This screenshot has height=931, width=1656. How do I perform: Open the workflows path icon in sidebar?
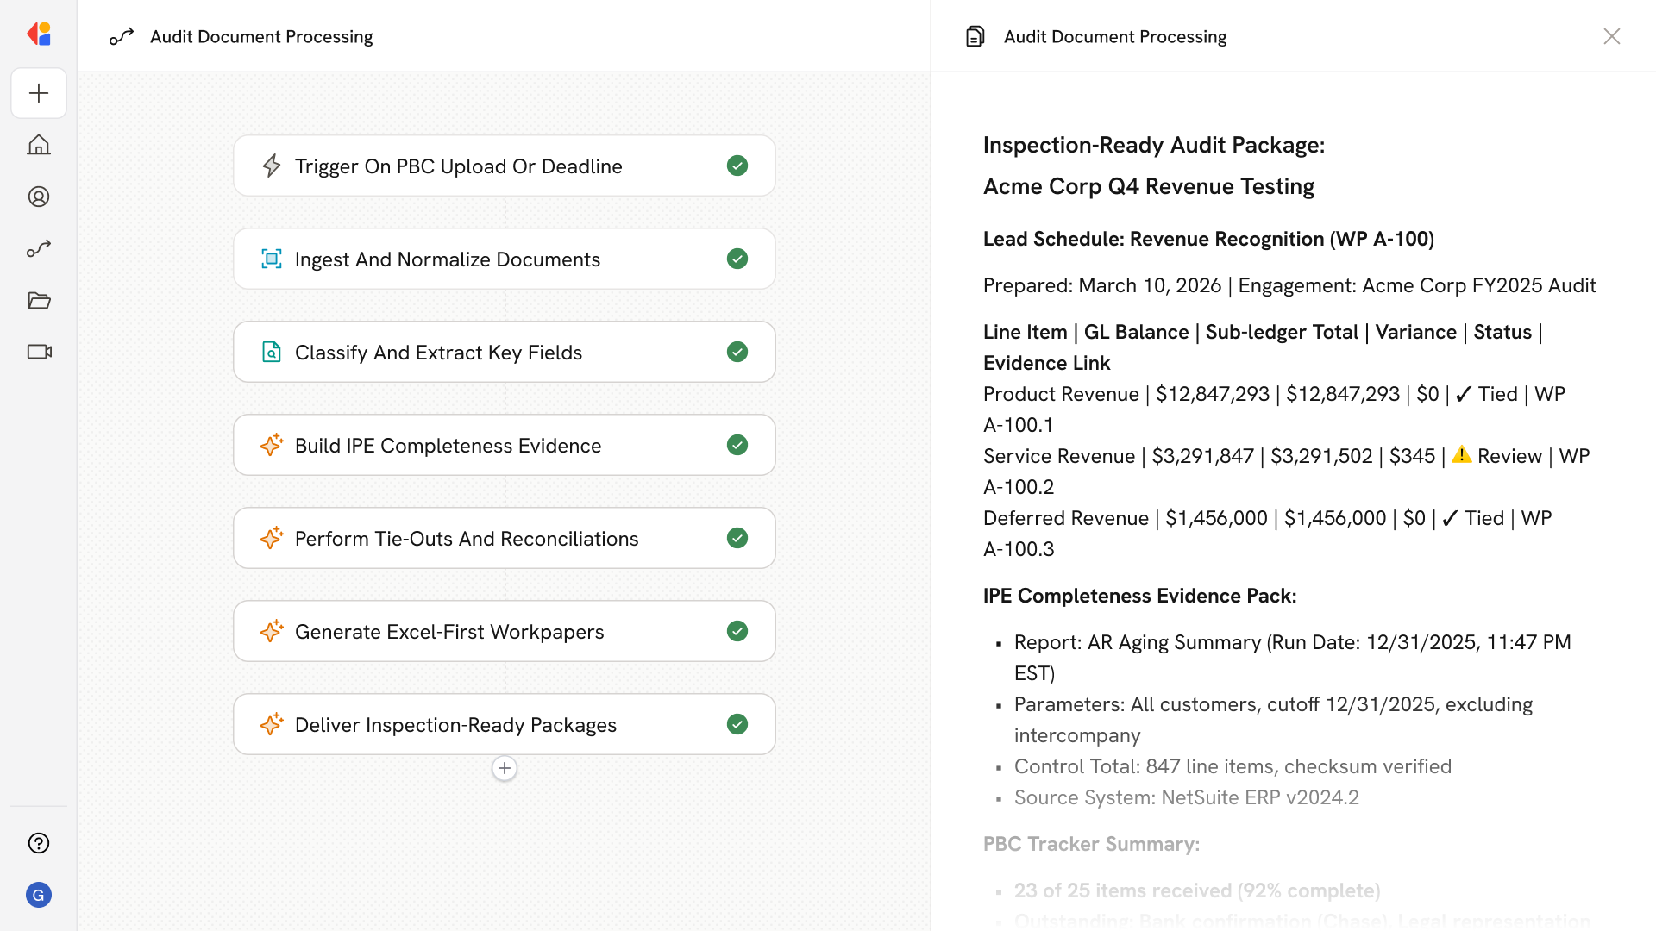[39, 248]
